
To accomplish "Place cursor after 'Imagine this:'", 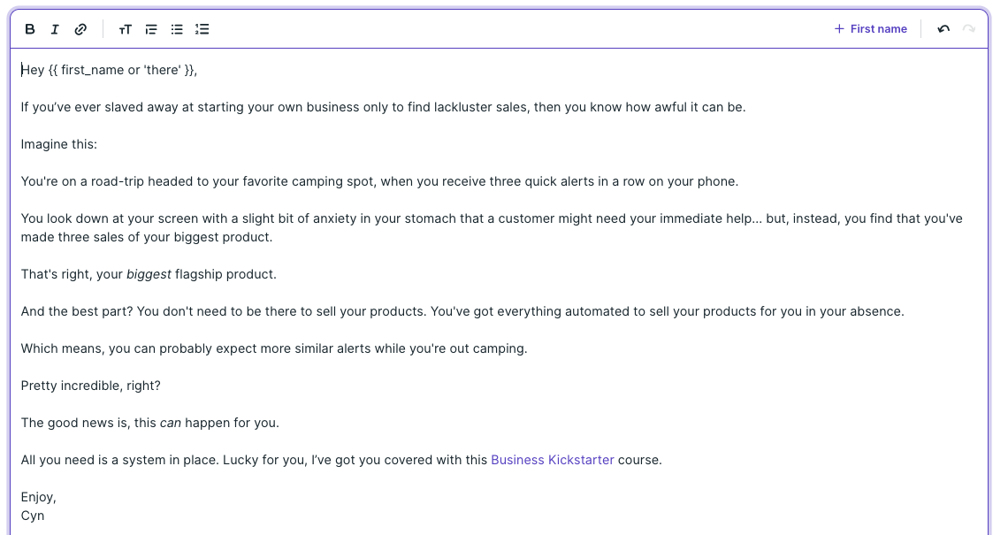I will point(97,143).
